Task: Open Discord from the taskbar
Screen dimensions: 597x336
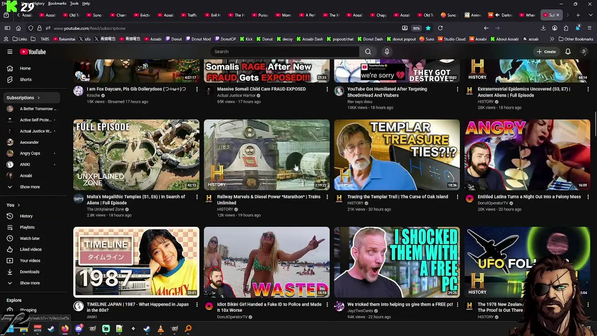Action: point(78,329)
